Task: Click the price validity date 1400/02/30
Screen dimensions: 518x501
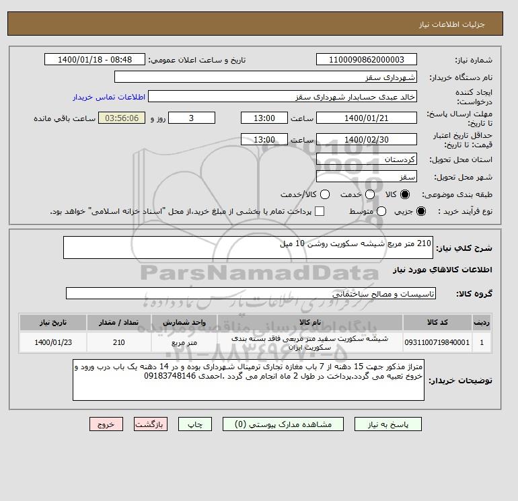Action: pyautogui.click(x=367, y=139)
